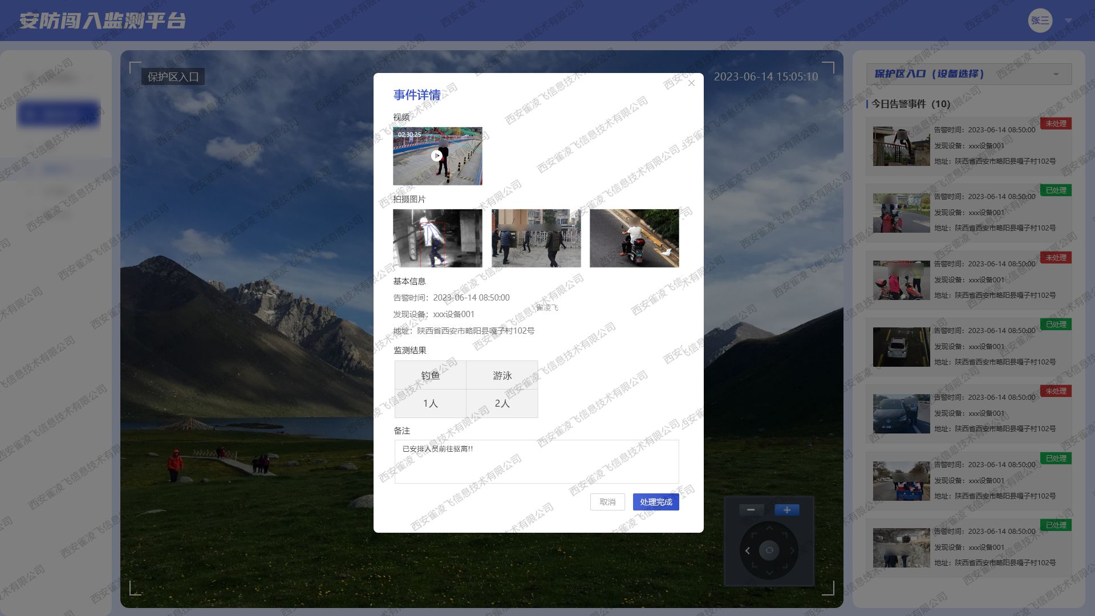Pan camera right with PTZ arrow
This screenshot has height=616, width=1095.
point(792,550)
